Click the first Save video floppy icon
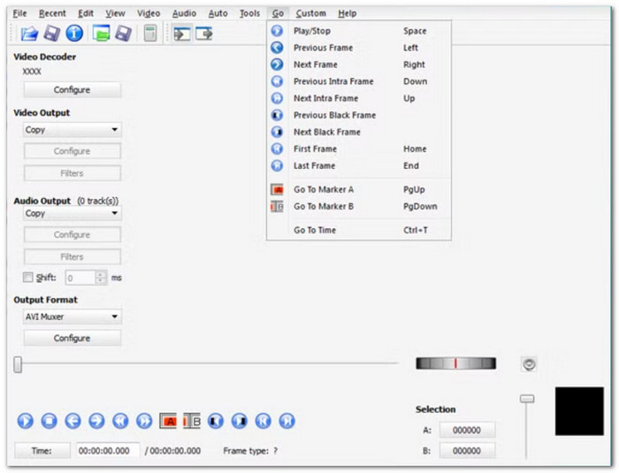This screenshot has height=473, width=619. pyautogui.click(x=51, y=34)
